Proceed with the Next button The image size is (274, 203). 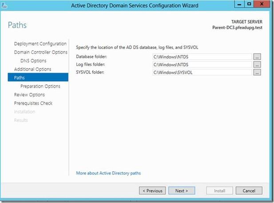point(182,191)
